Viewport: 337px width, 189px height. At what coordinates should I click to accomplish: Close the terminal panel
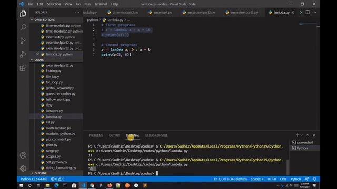(314, 135)
